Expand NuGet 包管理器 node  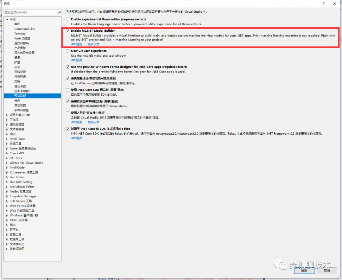[x=7, y=192]
